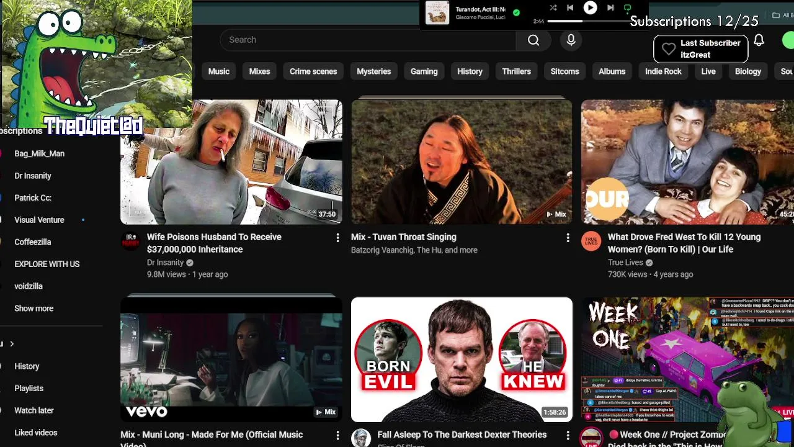Open Watch later in the sidebar
Viewport: 794px width, 447px height.
pyautogui.click(x=34, y=410)
